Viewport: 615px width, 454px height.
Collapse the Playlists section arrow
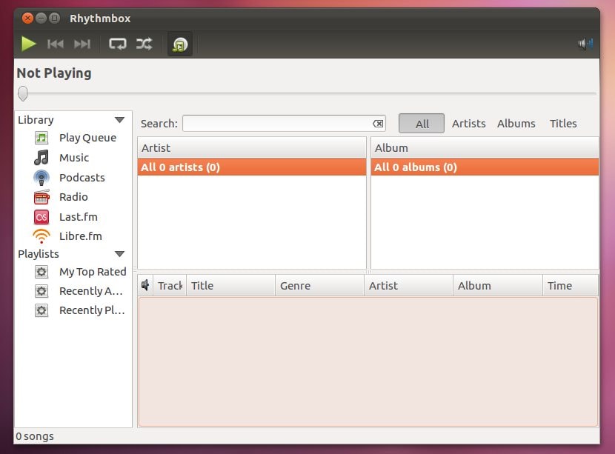119,253
